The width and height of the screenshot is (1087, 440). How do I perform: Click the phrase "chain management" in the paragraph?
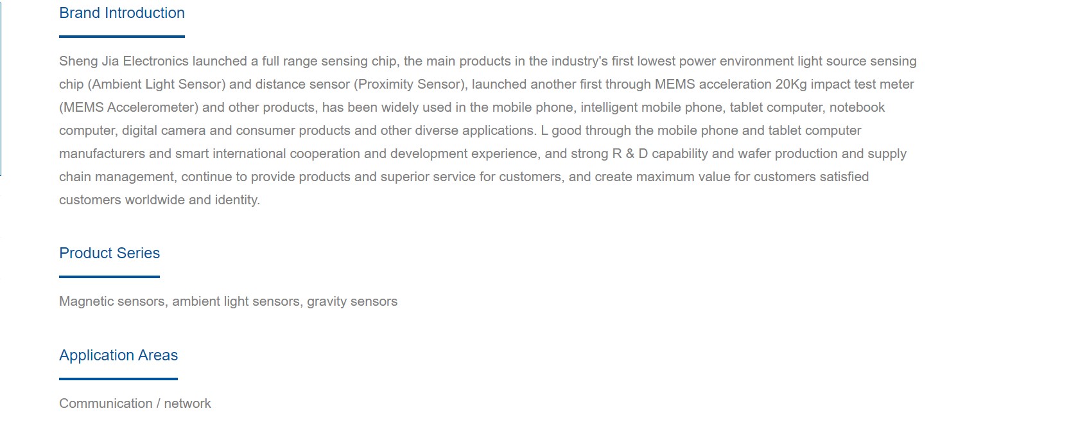[117, 177]
